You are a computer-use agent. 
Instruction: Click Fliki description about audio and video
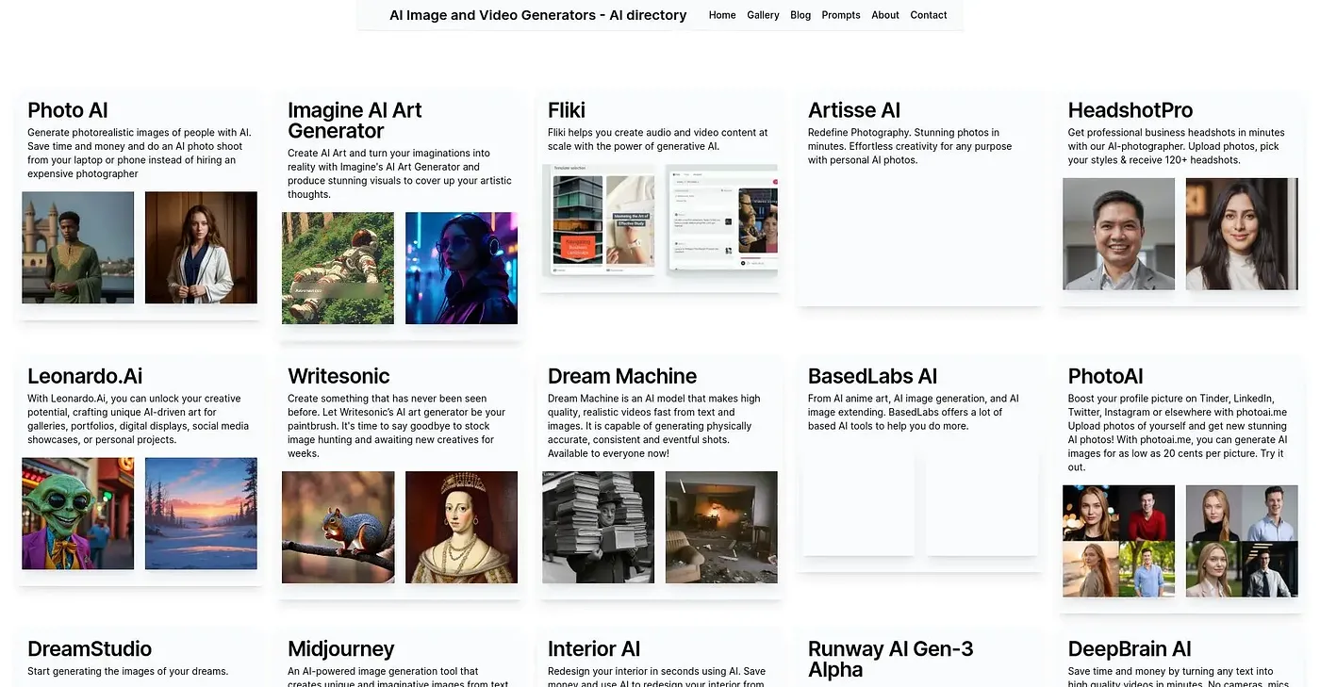tap(658, 139)
